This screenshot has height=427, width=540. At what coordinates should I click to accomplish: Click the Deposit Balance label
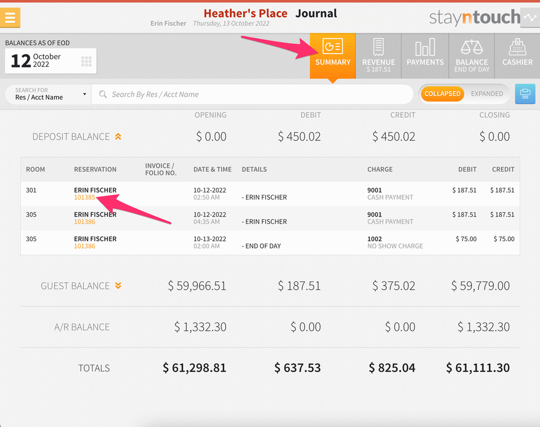70,137
